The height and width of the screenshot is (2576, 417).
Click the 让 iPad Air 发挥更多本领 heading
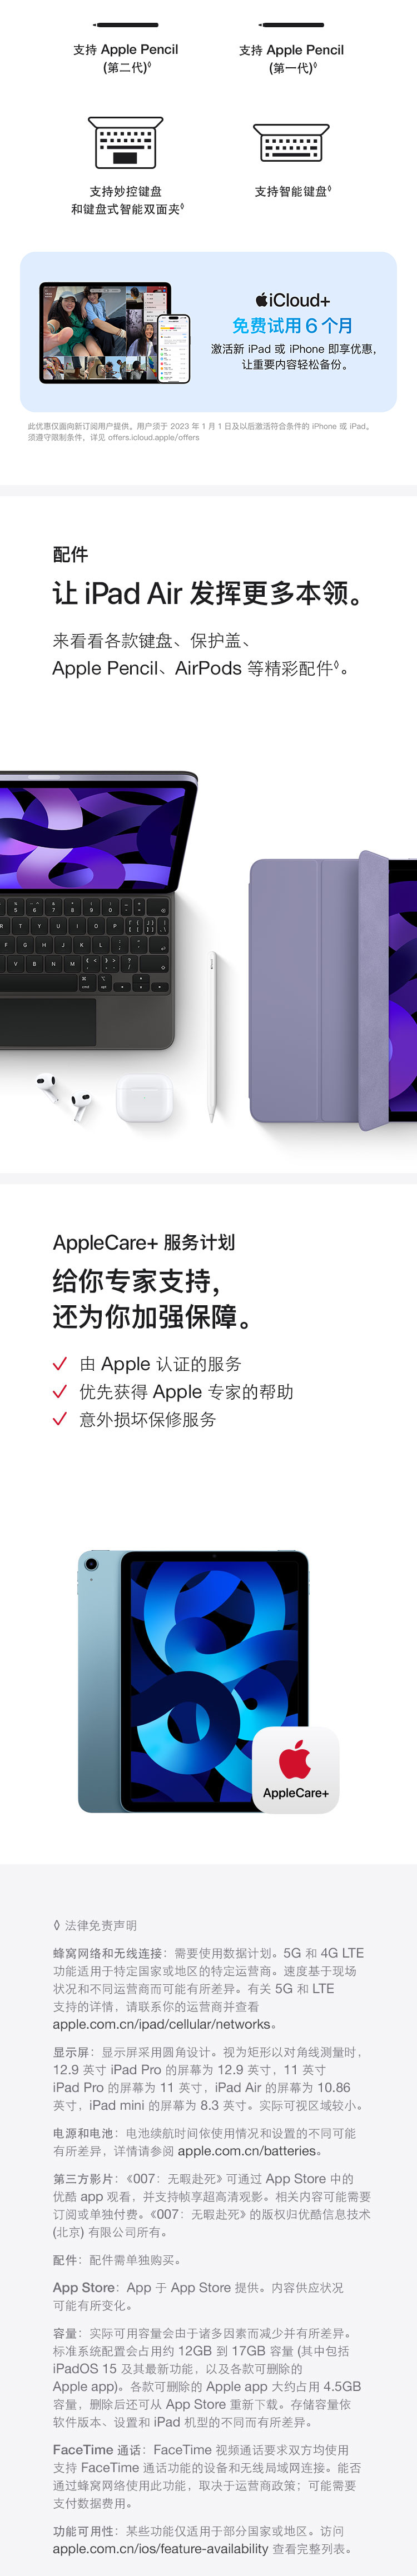[x=209, y=594]
